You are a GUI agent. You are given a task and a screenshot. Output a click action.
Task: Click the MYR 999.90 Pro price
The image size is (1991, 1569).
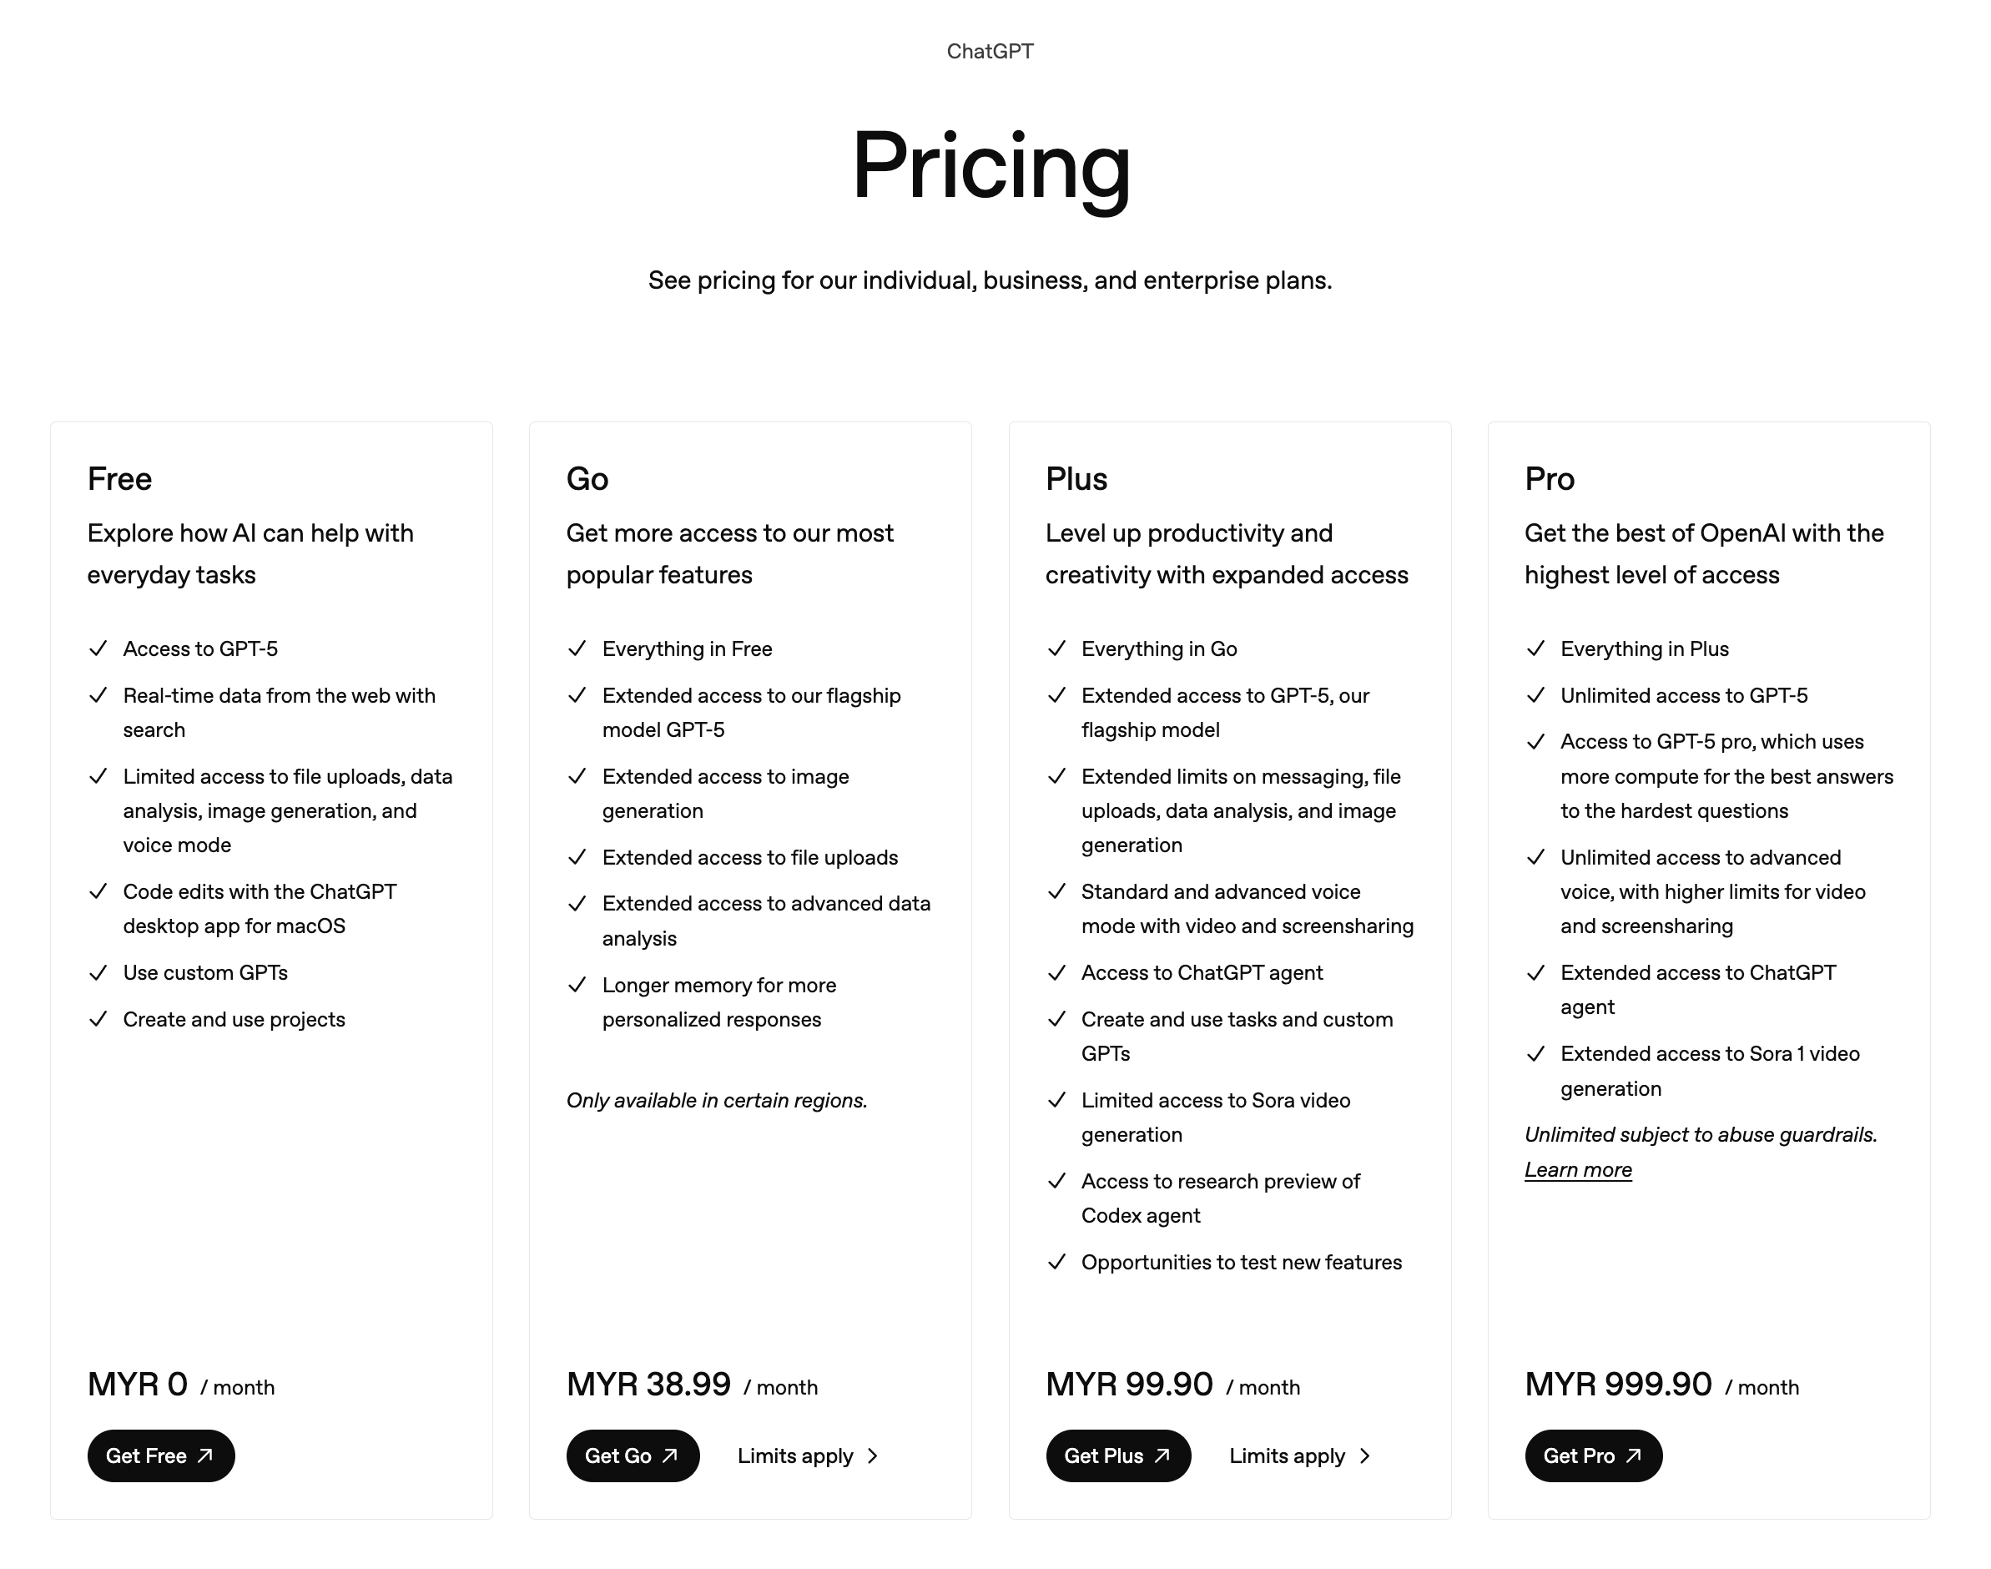click(x=1618, y=1385)
